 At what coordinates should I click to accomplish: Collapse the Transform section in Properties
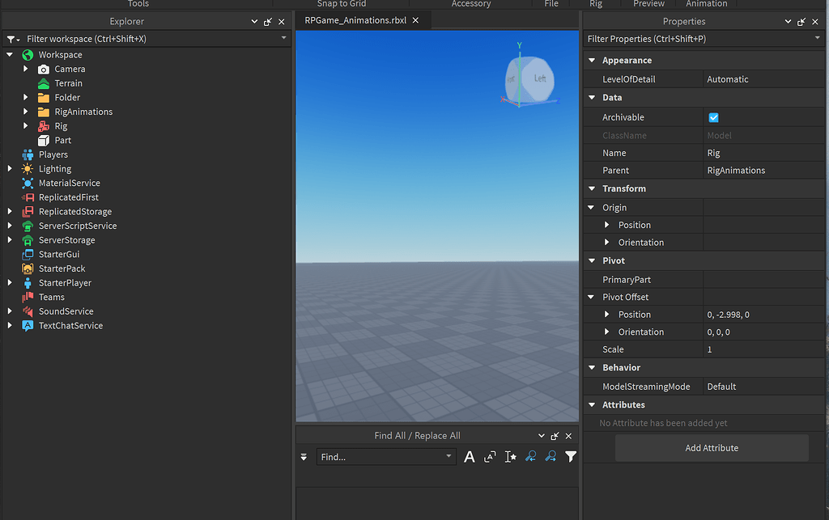point(592,188)
